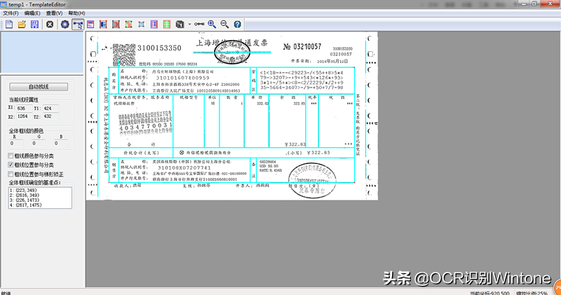This screenshot has width=561, height=295.
Task: Uncheck 框线位置参与分类 checkbox
Action: pyautogui.click(x=11, y=165)
